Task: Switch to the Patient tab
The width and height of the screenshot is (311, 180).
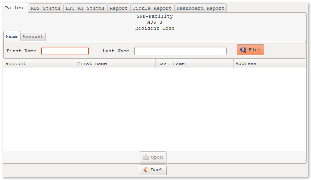Action: pos(15,8)
